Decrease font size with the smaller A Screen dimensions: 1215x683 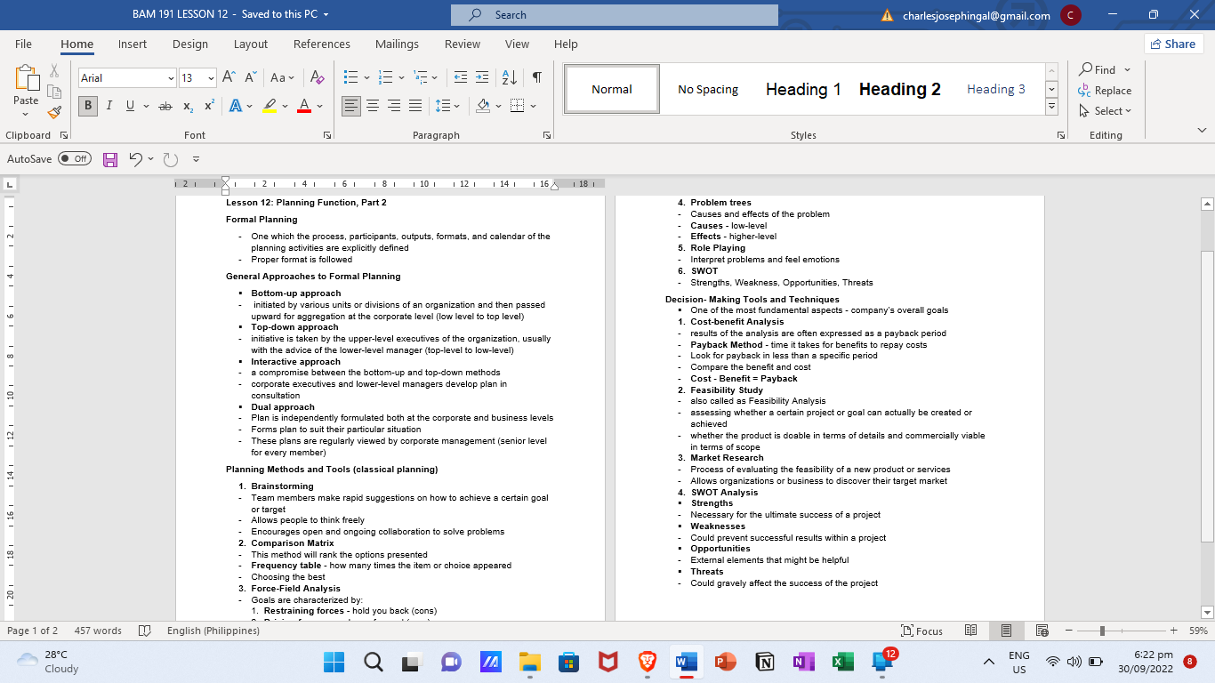click(x=251, y=78)
